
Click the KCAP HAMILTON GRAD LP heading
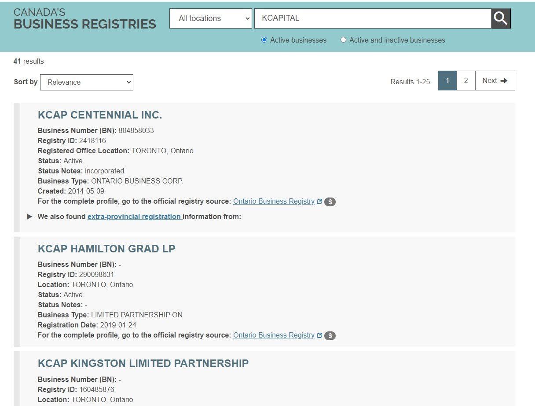click(x=106, y=249)
